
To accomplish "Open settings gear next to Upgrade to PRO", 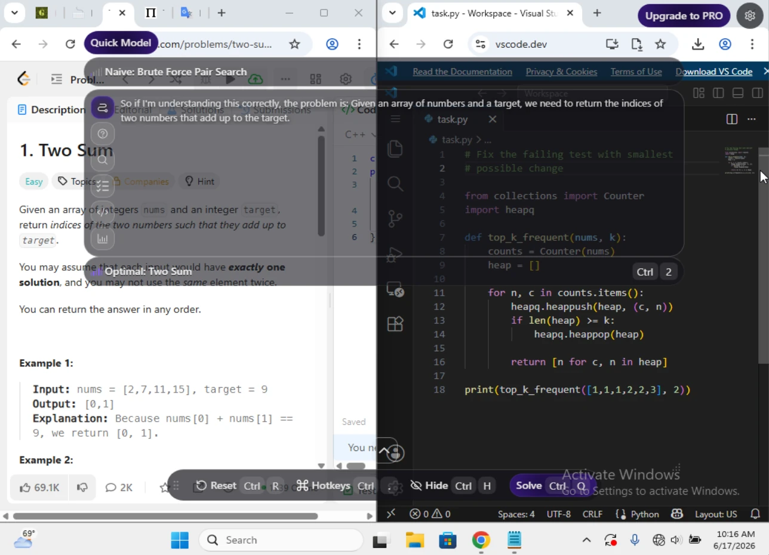I will click(x=749, y=16).
